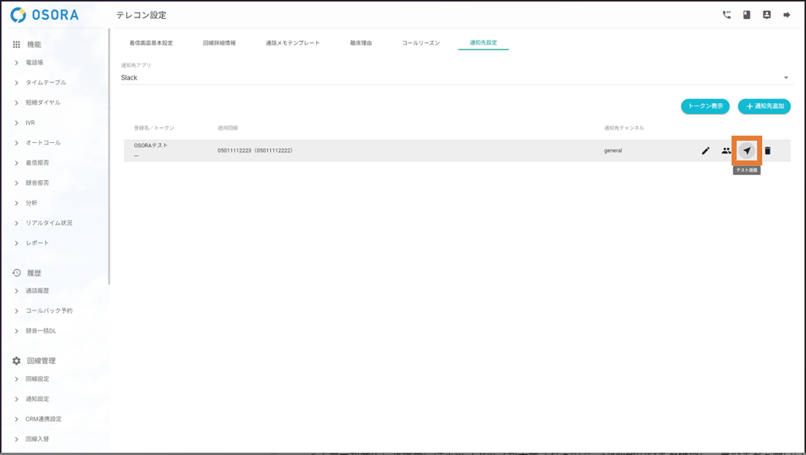Send test notification with the paper-plane icon
806x455 pixels.
746,151
